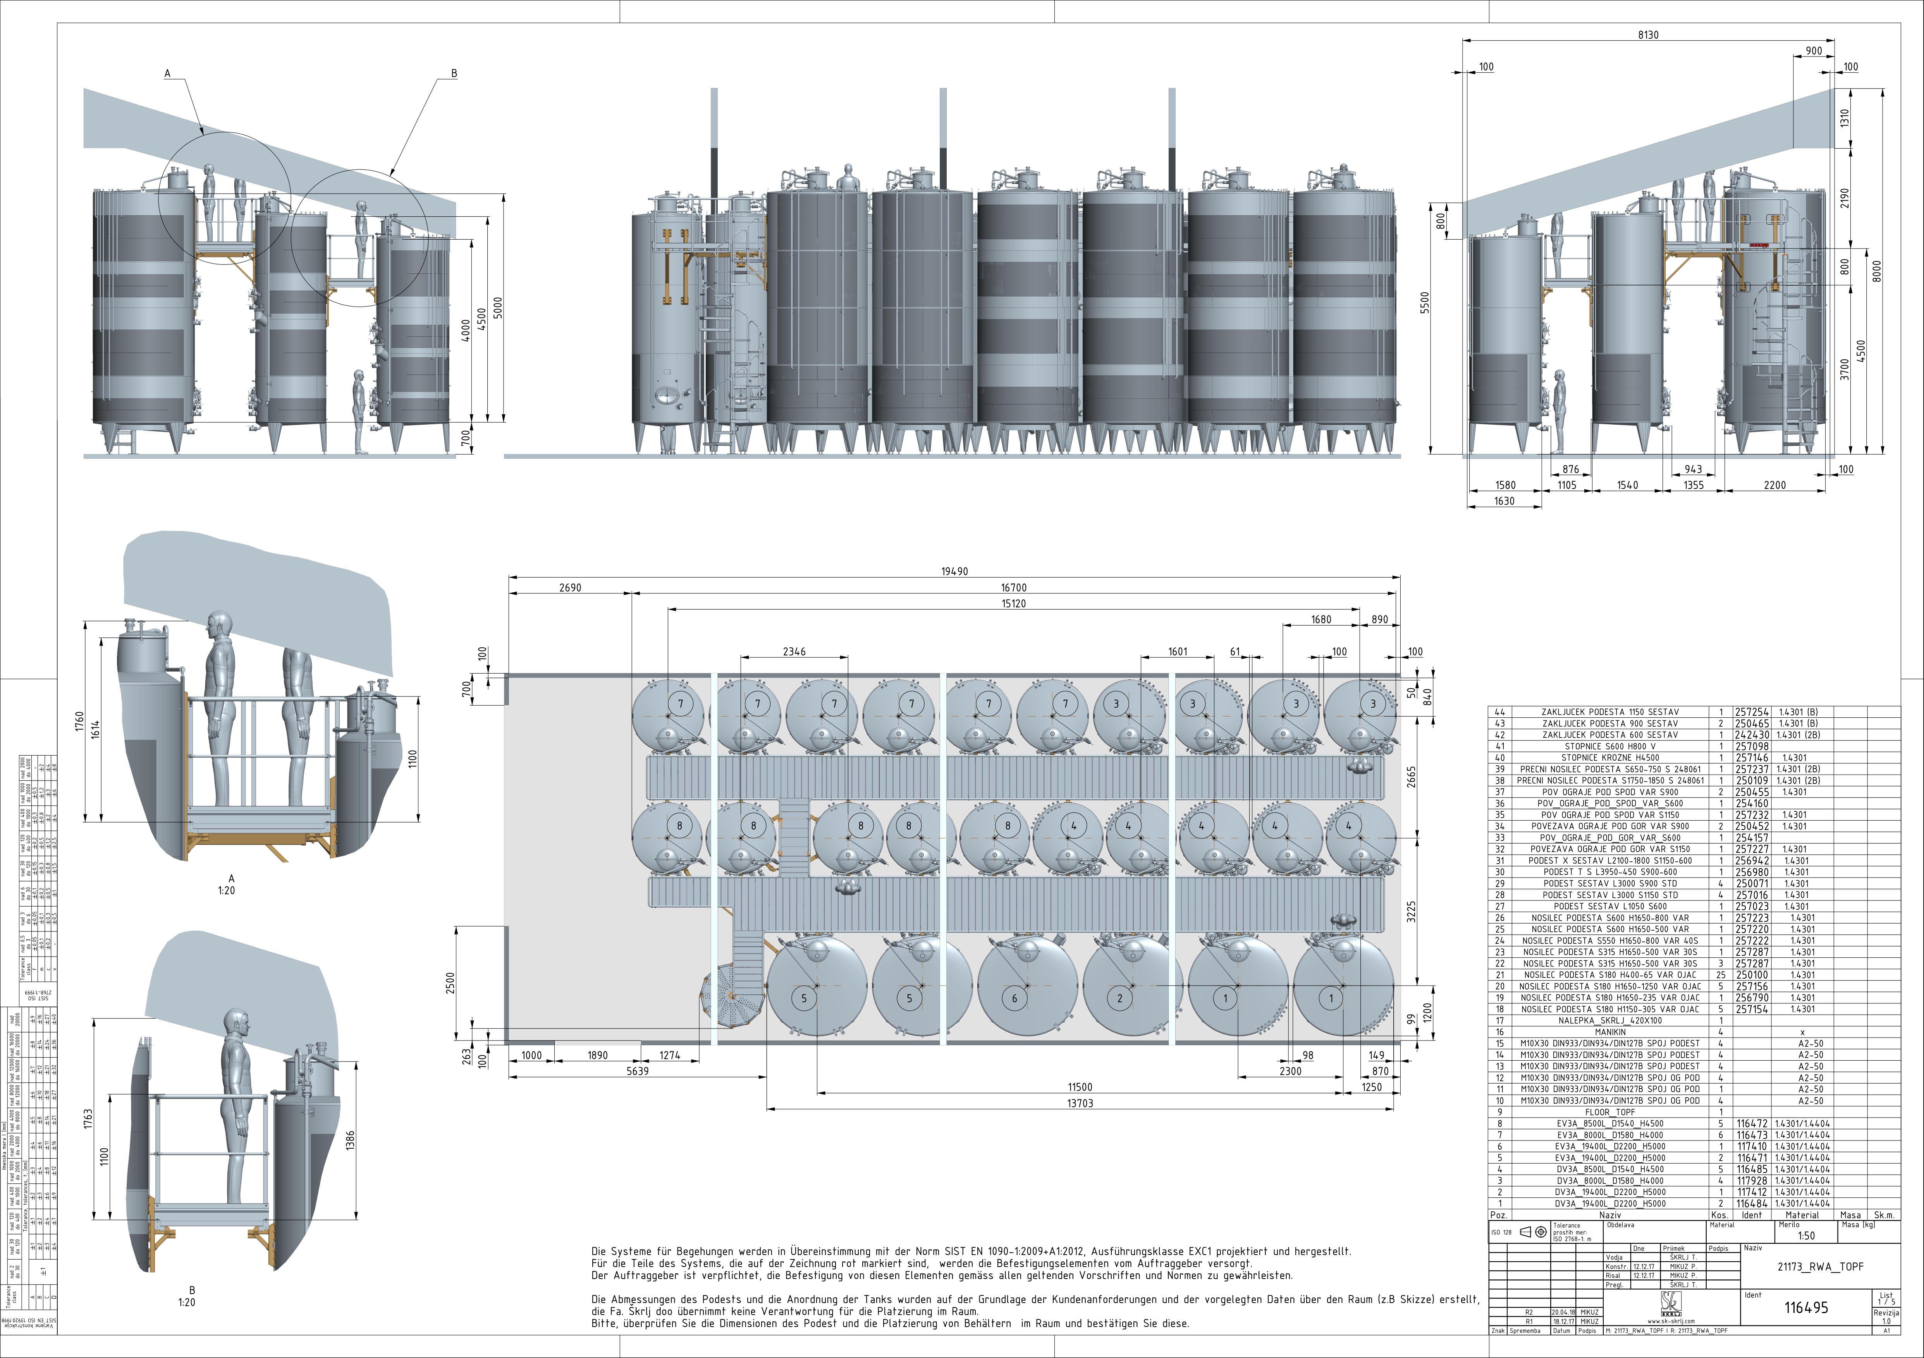Click the German note starting 'Die Systeme für Begehungen'
The image size is (1924, 1358).
point(970,1264)
